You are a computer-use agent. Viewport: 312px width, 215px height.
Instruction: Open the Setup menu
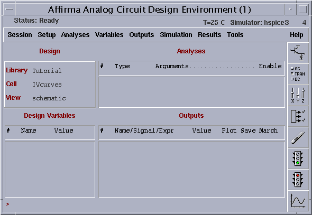tap(47, 35)
